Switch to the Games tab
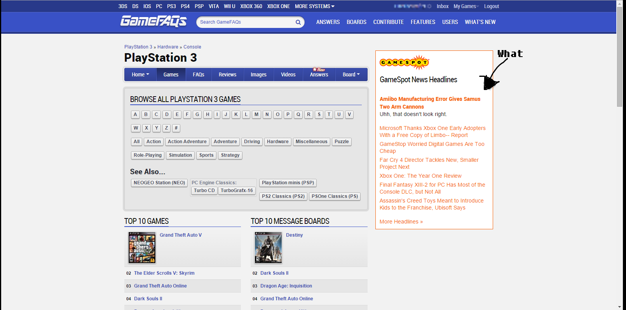Image resolution: width=626 pixels, height=310 pixels. tap(171, 74)
